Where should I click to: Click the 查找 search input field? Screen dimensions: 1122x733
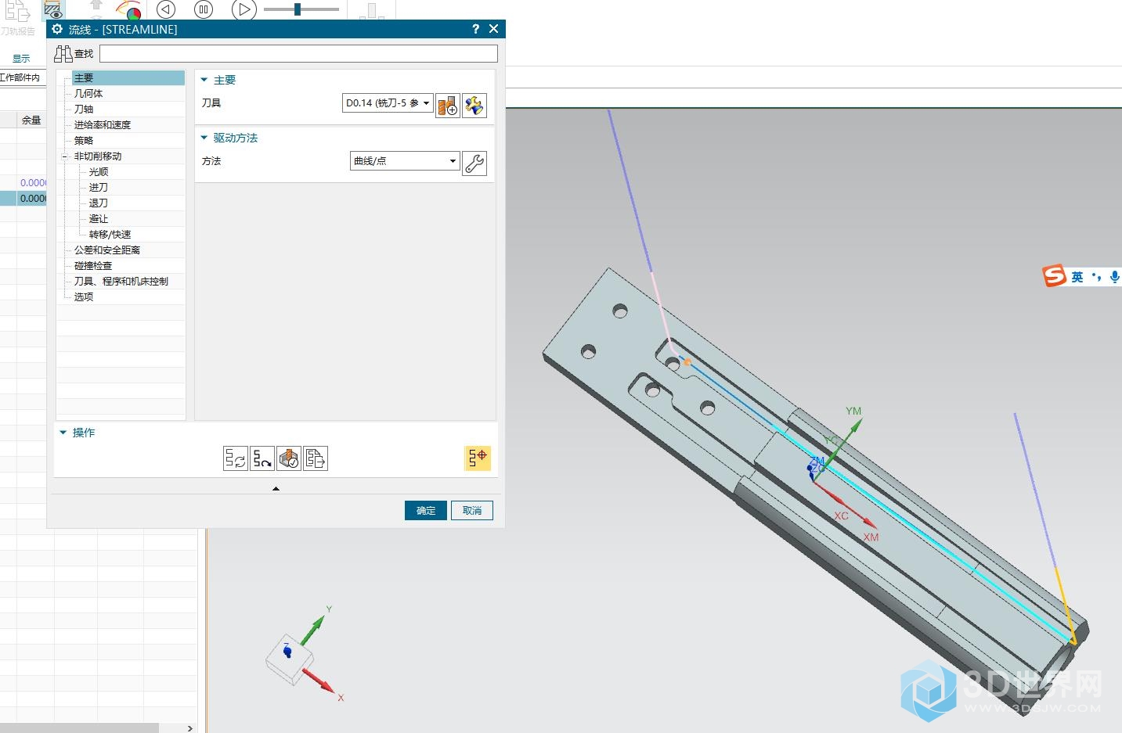298,54
